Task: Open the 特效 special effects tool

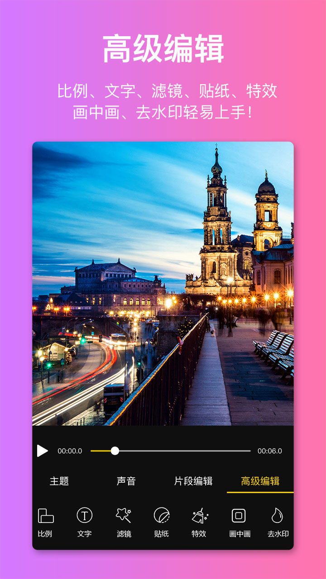Action: 199,522
